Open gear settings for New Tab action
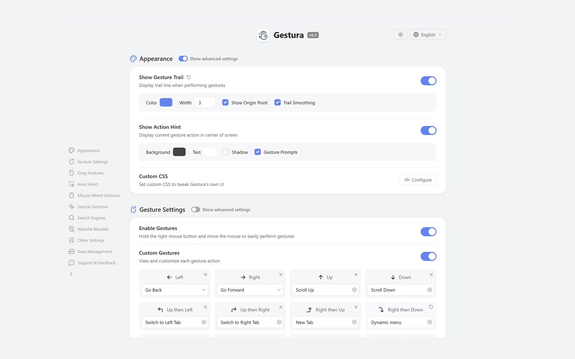575x359 pixels. (354, 322)
